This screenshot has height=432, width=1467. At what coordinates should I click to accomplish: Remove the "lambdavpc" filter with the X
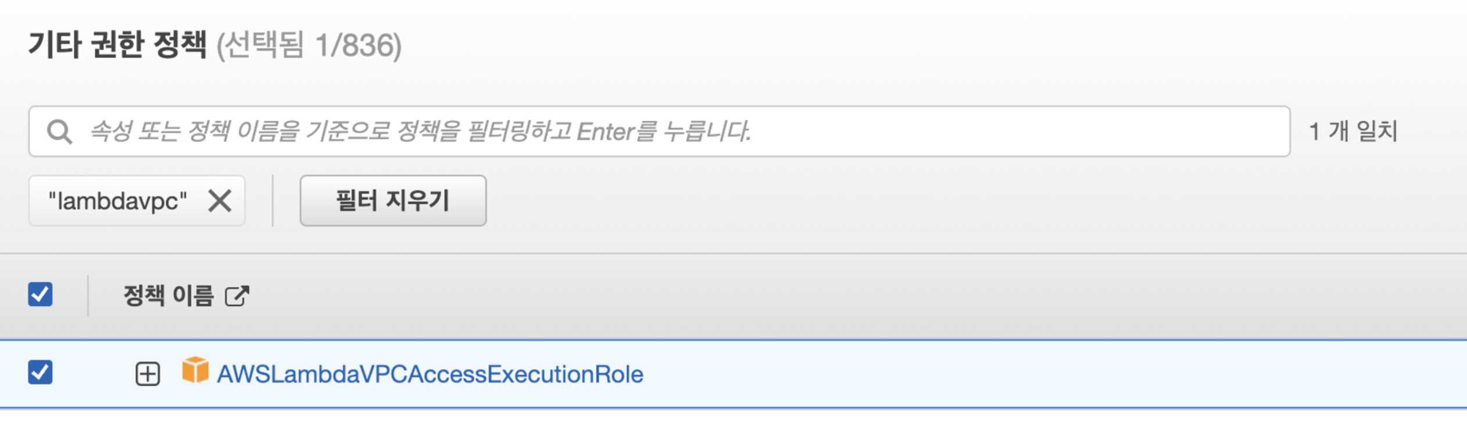point(220,201)
